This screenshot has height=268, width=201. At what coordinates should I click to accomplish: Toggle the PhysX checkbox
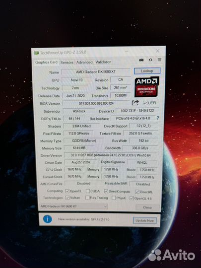point(114,198)
